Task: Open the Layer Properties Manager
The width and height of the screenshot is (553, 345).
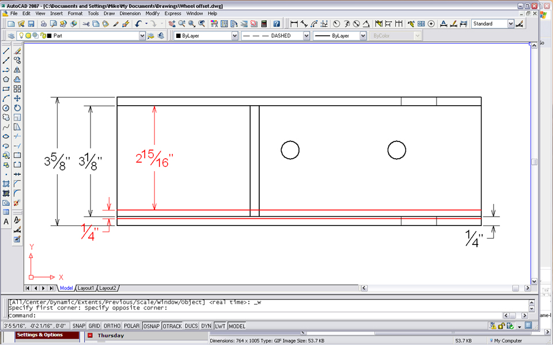Action: click(x=11, y=36)
